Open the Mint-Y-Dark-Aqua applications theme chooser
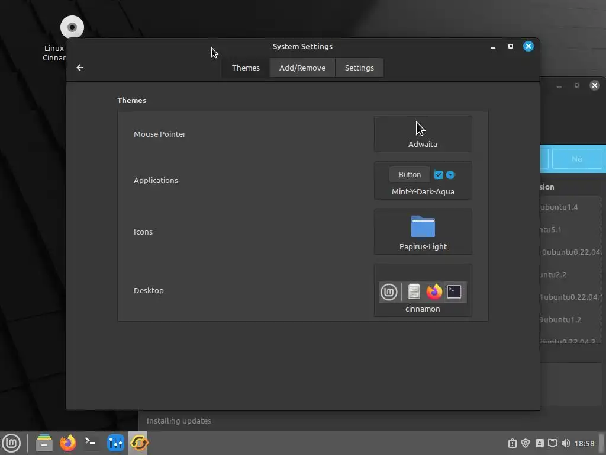Viewport: 606px width, 455px height. click(423, 180)
